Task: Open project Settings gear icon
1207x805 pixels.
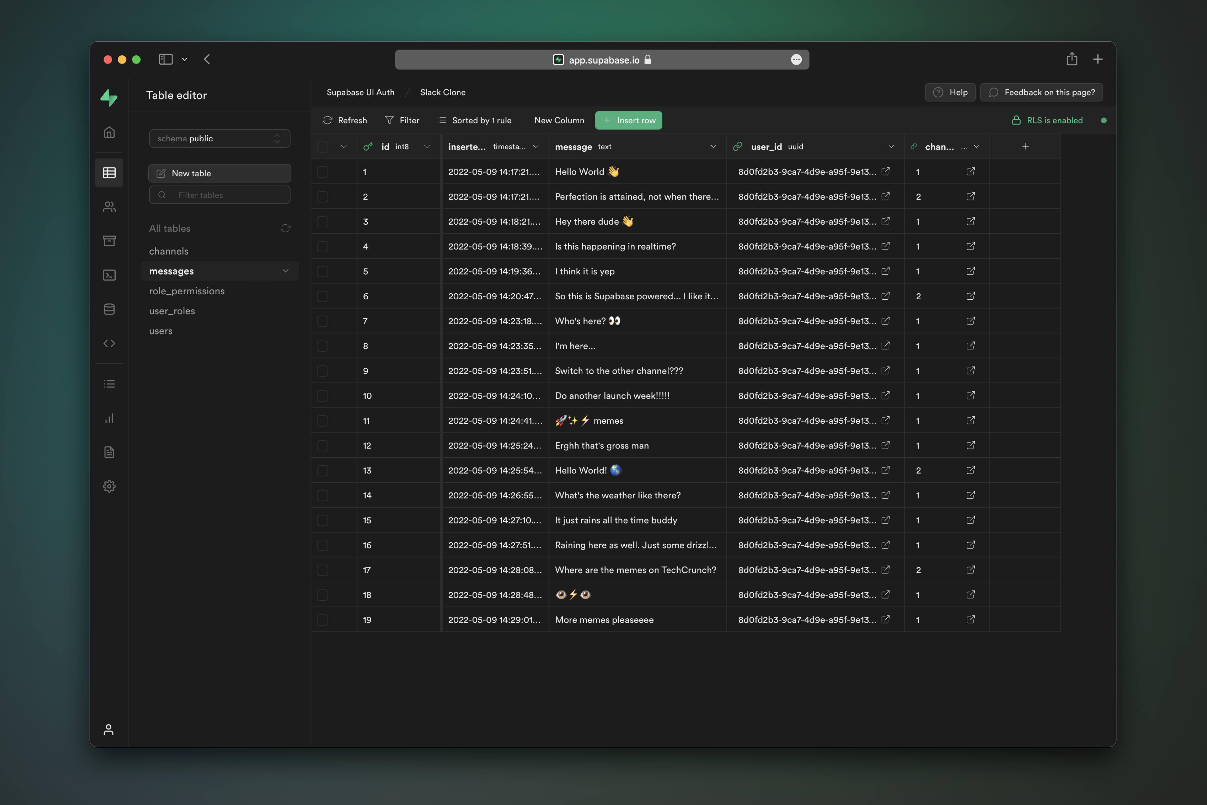Action: coord(109,486)
